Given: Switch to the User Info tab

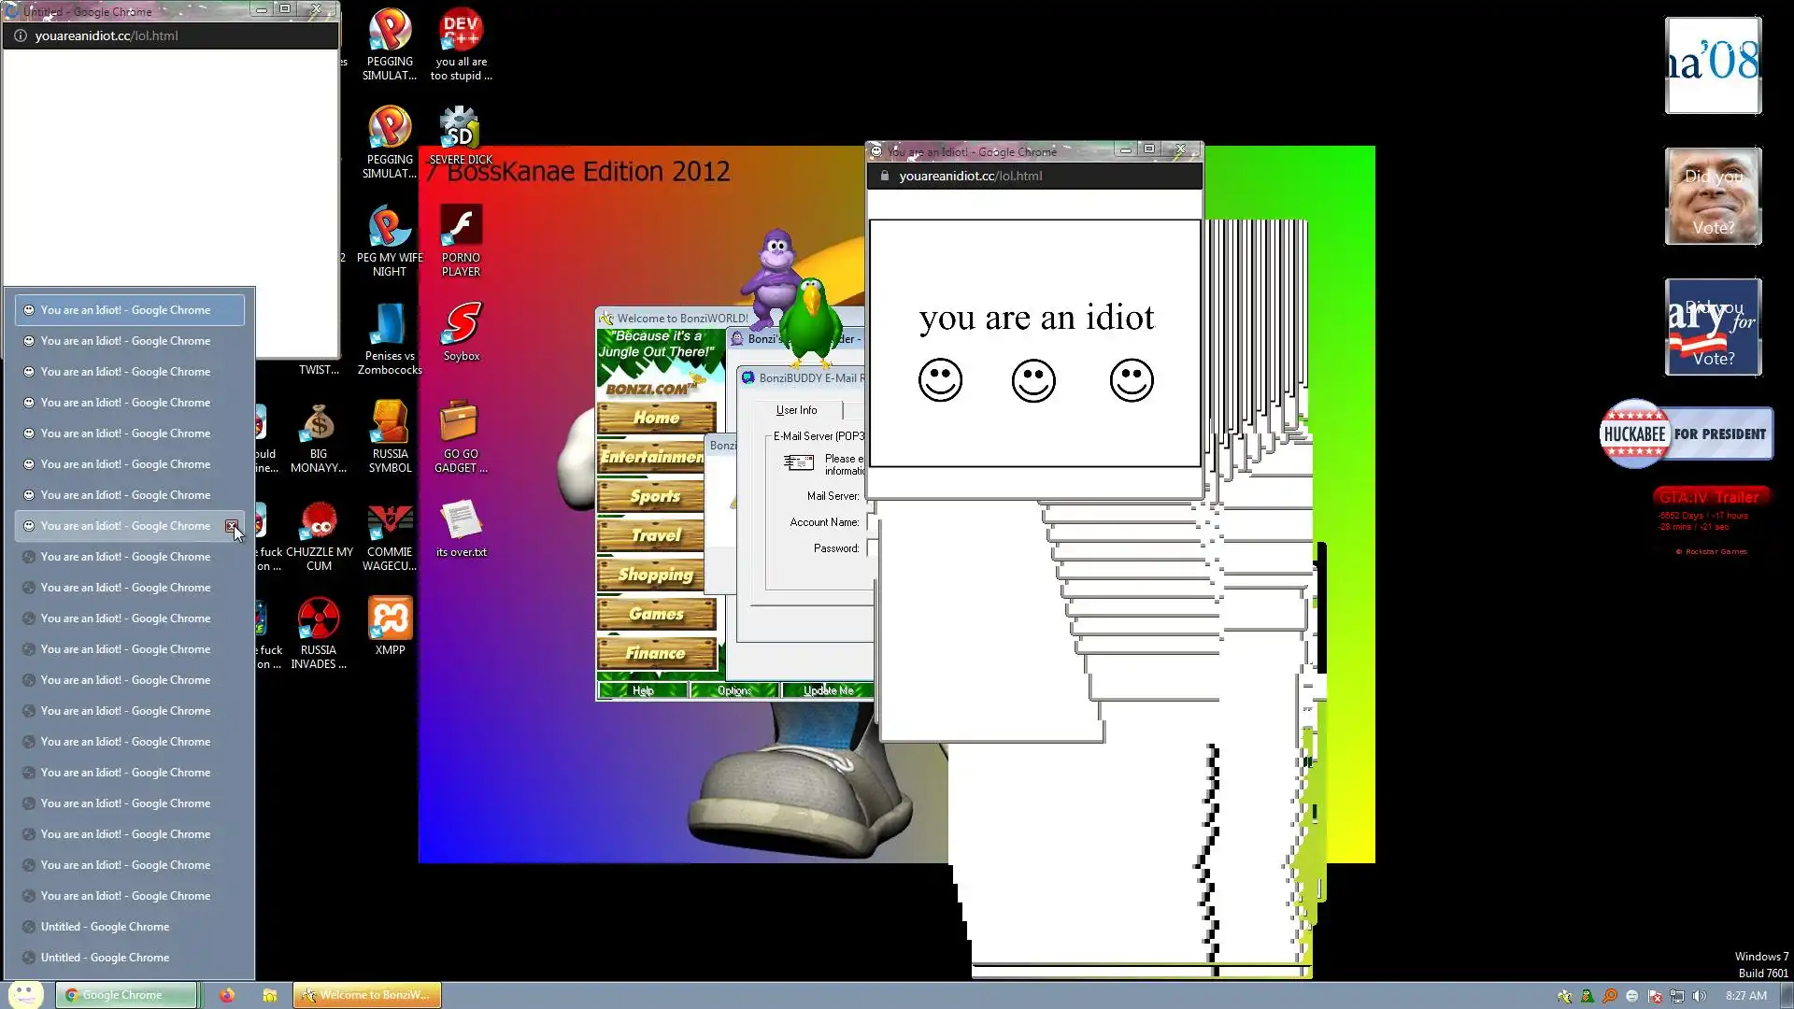Looking at the screenshot, I should tap(796, 410).
